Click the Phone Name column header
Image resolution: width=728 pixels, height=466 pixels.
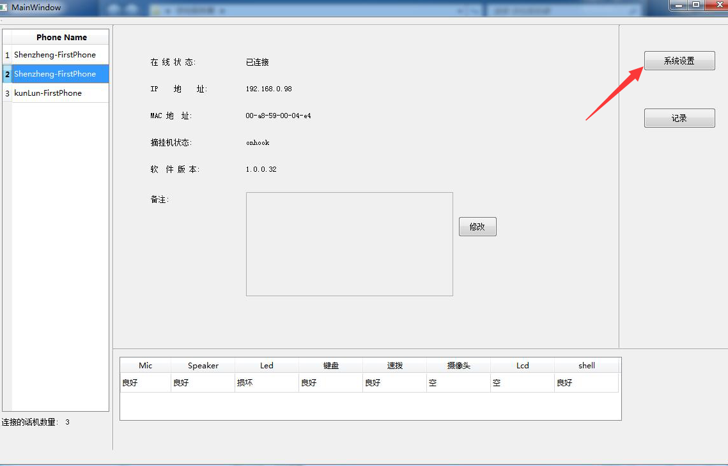[x=61, y=37]
